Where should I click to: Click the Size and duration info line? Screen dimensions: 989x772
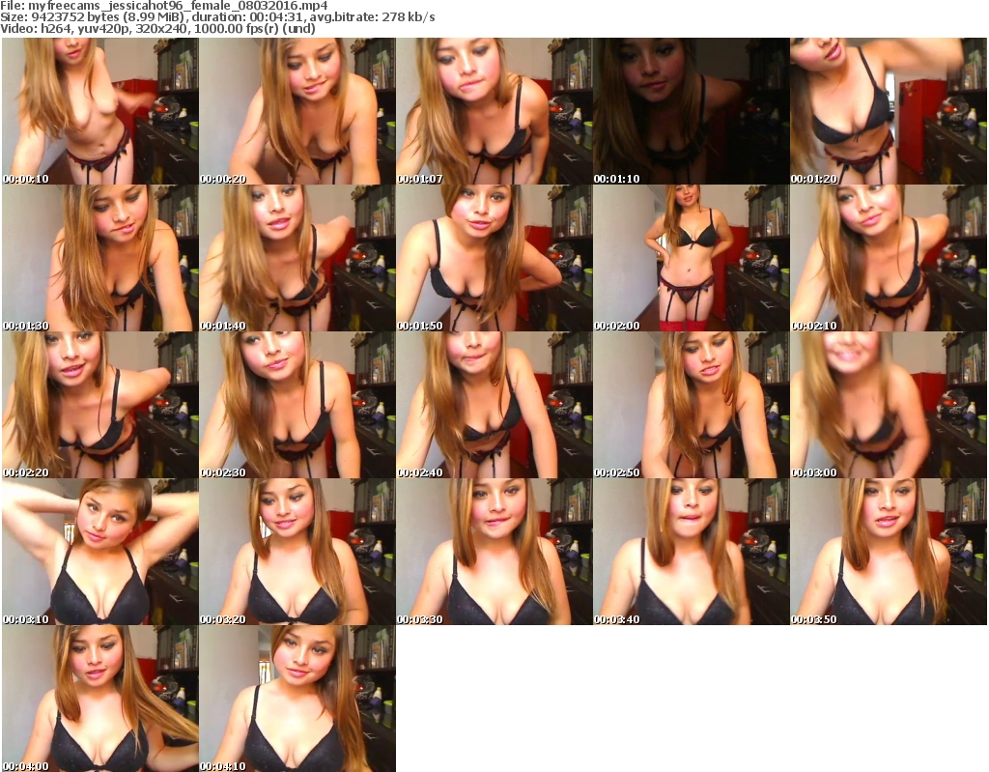click(x=218, y=17)
